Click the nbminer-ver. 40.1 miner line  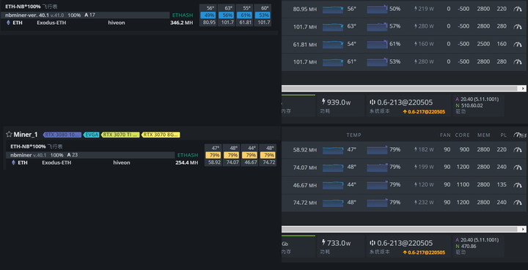(x=85, y=15)
